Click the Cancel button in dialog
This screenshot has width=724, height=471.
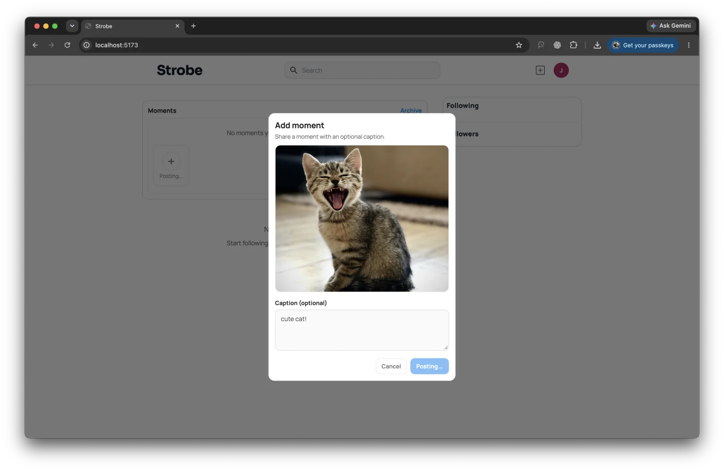(x=391, y=366)
